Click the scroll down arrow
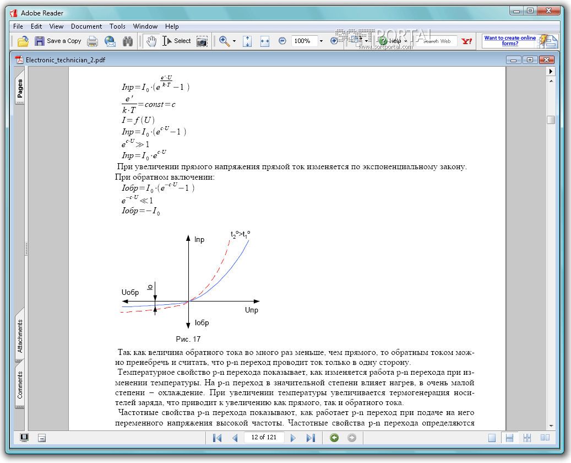 click(551, 426)
